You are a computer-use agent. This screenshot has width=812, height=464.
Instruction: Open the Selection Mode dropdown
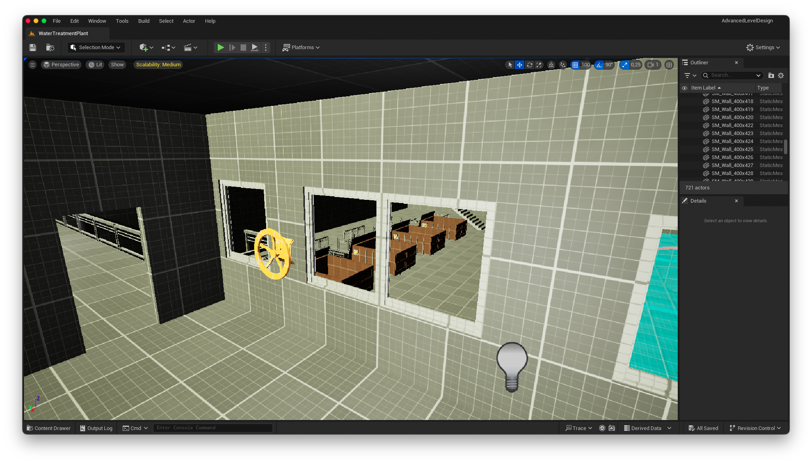click(96, 48)
